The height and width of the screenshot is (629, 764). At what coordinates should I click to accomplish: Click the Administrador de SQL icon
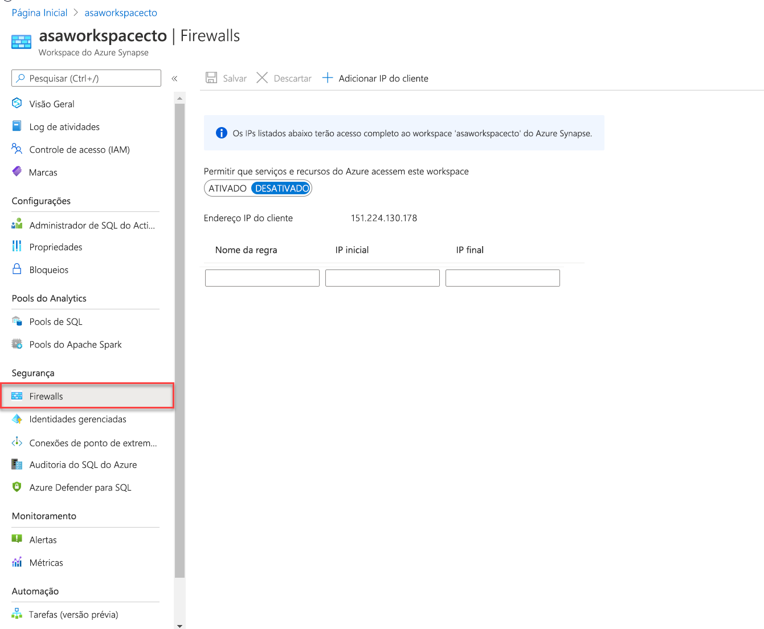tap(17, 224)
